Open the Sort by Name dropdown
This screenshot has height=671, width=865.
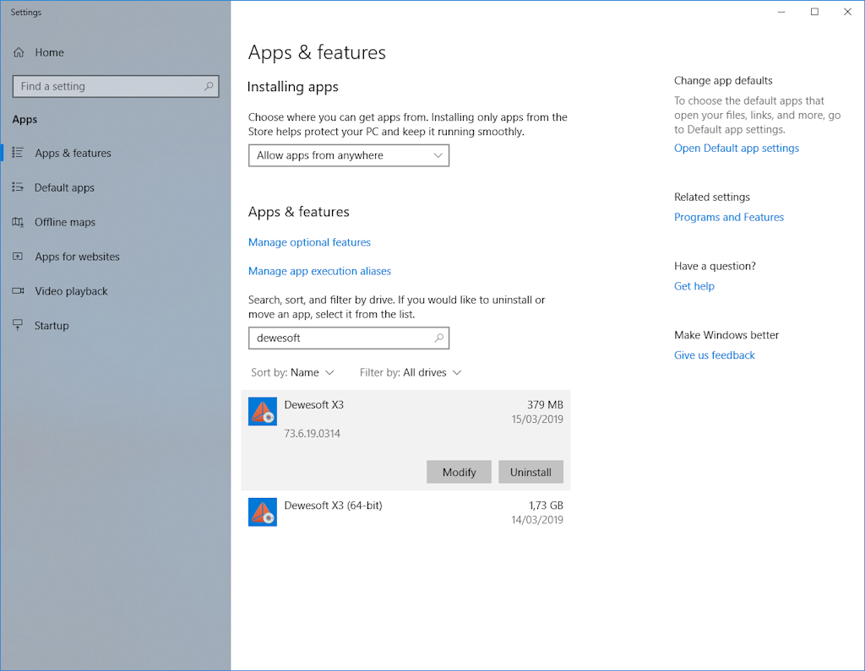point(292,373)
